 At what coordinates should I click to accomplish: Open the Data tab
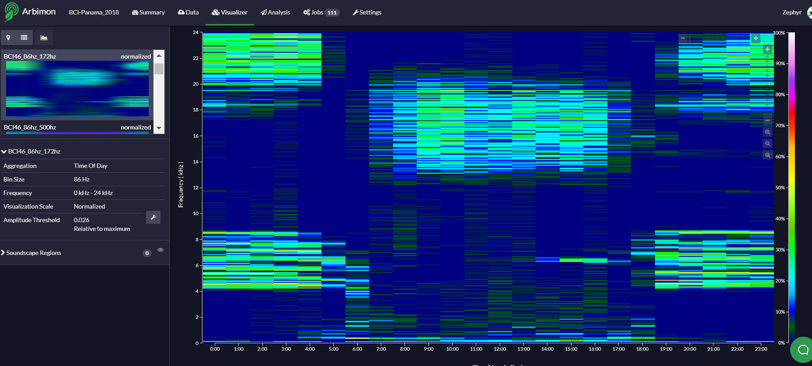coord(188,12)
